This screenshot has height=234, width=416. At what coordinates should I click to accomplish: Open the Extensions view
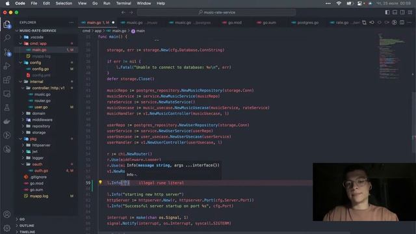(7, 80)
